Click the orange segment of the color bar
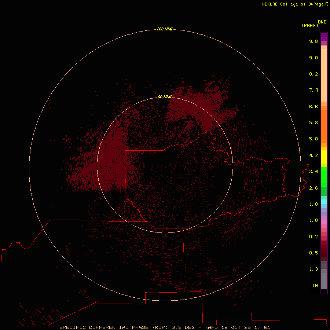Viewport: 330px width, 330px height. (x=324, y=126)
